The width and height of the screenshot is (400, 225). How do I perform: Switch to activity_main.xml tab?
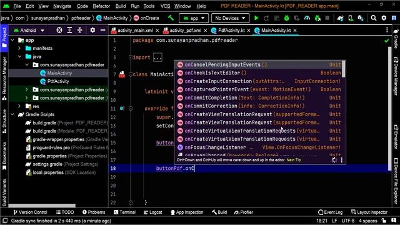tap(135, 31)
